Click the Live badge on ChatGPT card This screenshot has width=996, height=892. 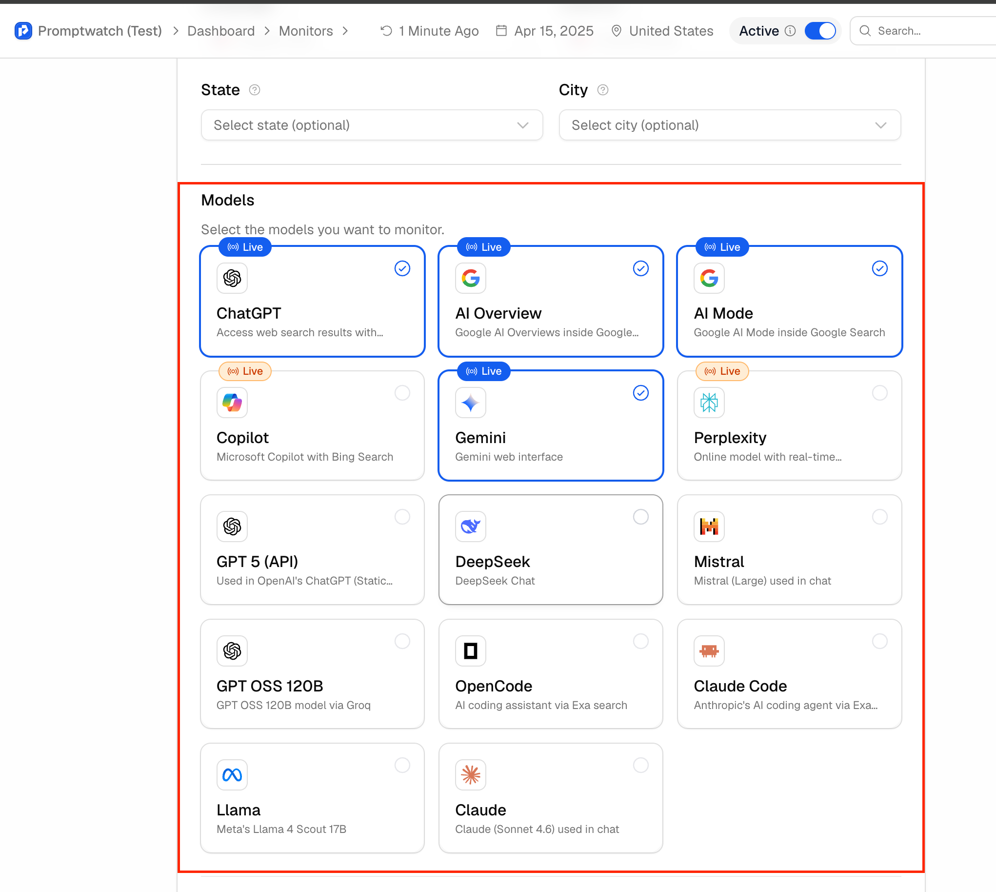tap(245, 247)
